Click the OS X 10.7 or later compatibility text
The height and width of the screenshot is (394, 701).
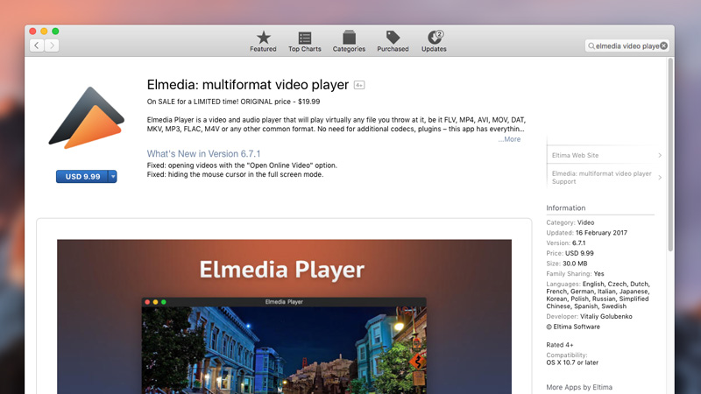(x=572, y=362)
